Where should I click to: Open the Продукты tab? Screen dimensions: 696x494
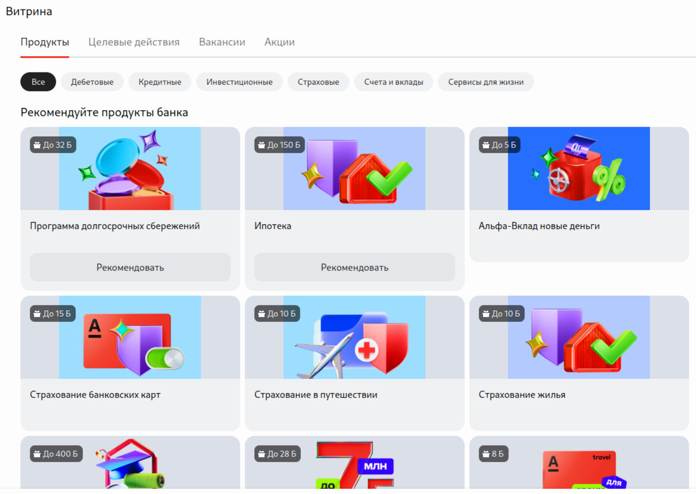pyautogui.click(x=45, y=42)
